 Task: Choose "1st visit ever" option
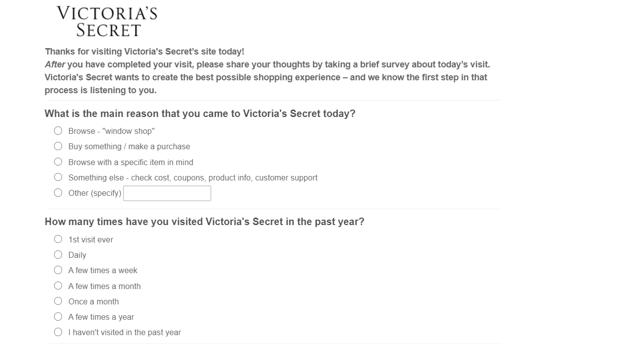[x=58, y=239]
